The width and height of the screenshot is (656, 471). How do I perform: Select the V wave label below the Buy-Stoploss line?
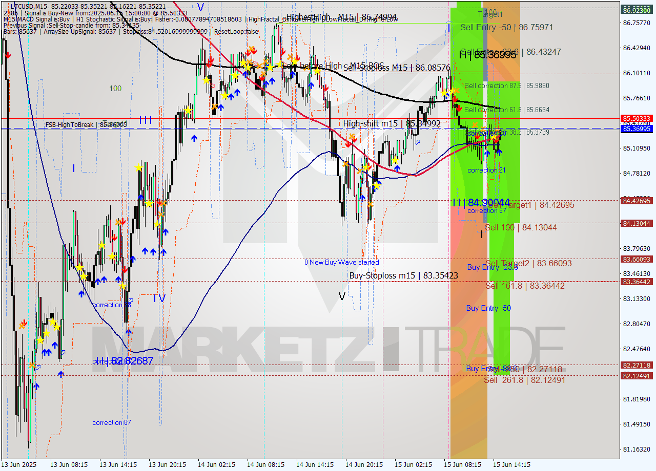(341, 297)
